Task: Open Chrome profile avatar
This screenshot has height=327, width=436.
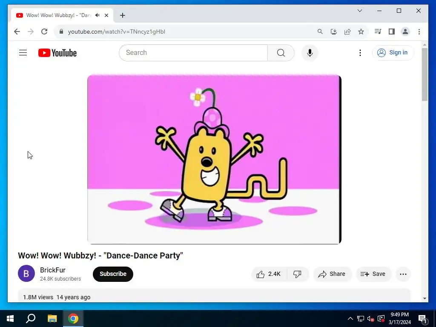Action: click(x=405, y=32)
